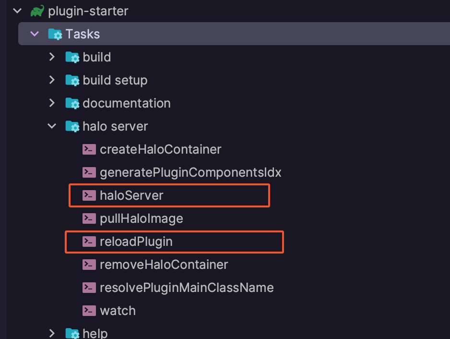Screen dimensions: 450x339
Task: Open the help tasks node
Action: coord(52,333)
